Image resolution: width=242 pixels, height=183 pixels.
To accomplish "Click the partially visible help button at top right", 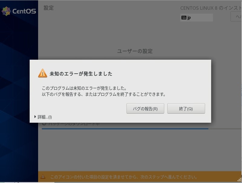I will click(236, 17).
